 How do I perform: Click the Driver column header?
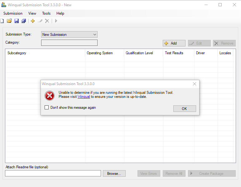pos(206,53)
